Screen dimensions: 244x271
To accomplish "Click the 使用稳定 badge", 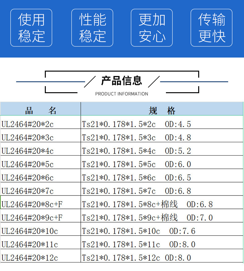I will [31, 28].
